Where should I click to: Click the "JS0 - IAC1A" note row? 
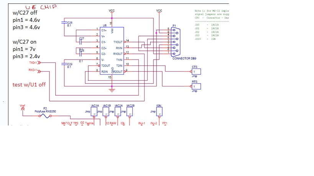tap(207, 25)
